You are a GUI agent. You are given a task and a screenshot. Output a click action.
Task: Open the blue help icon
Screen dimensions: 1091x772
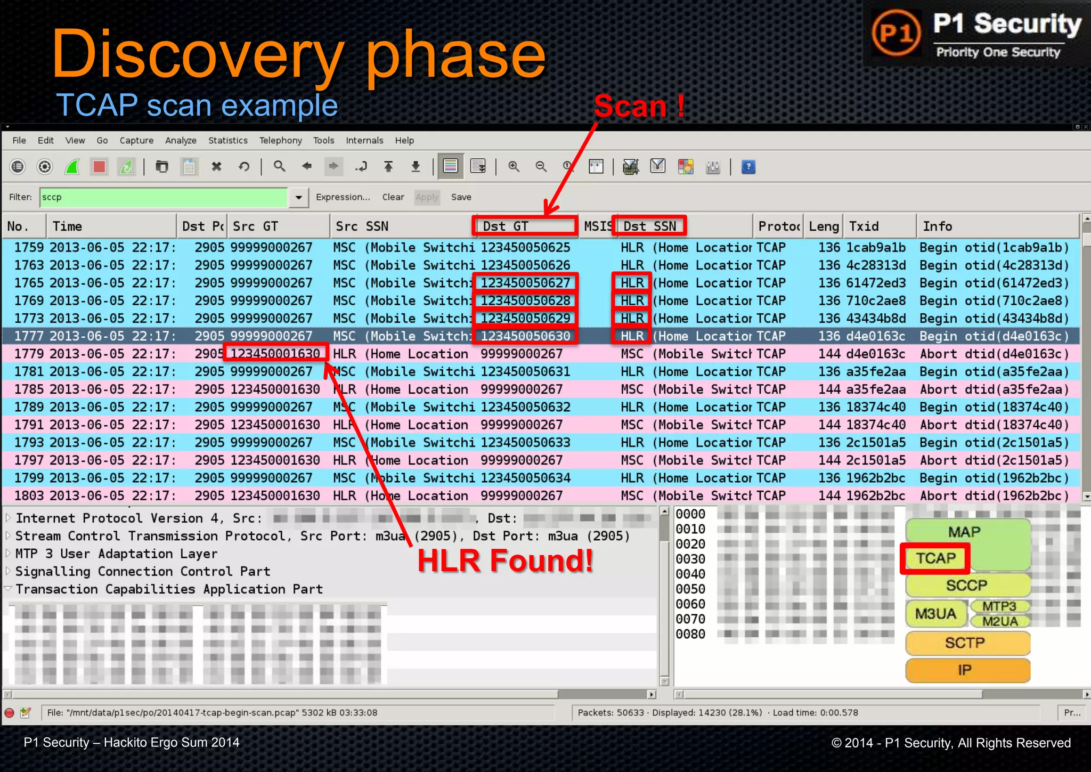pyautogui.click(x=748, y=167)
